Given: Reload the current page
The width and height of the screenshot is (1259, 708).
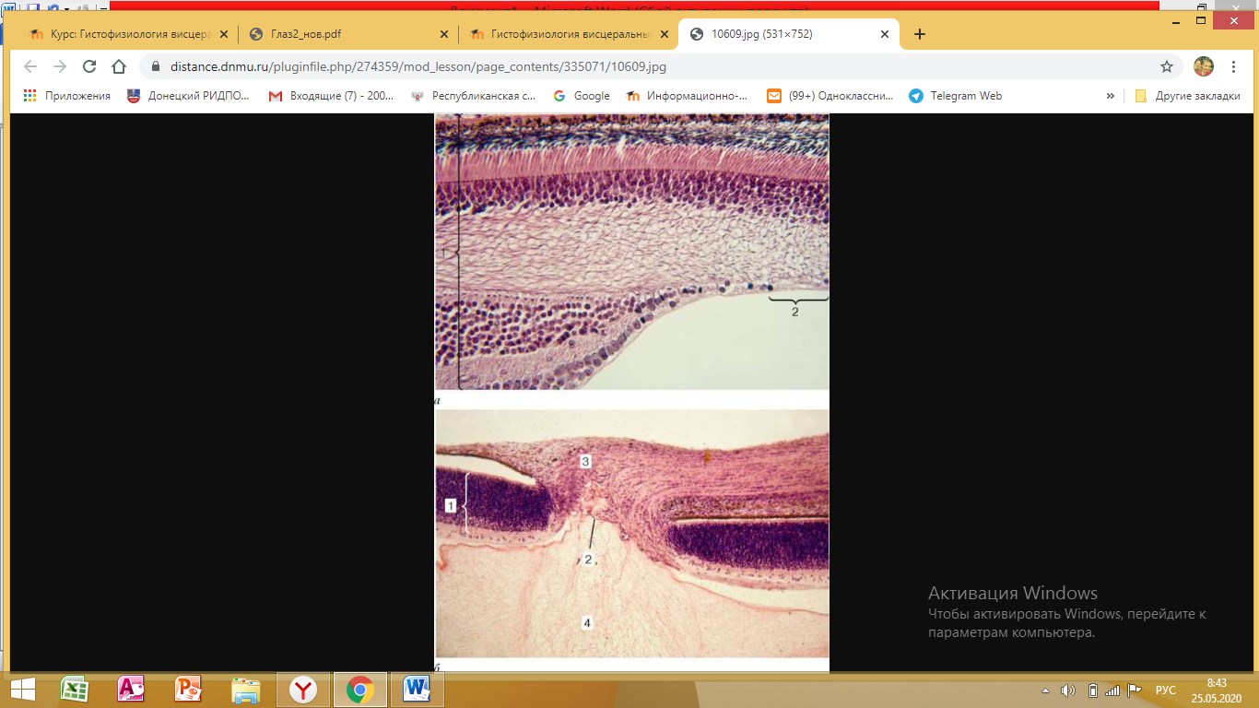Looking at the screenshot, I should (89, 66).
